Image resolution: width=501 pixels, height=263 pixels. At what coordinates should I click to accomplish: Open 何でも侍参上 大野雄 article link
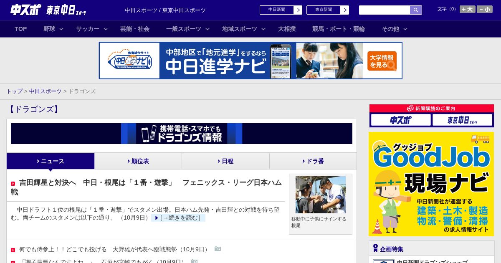114,249
